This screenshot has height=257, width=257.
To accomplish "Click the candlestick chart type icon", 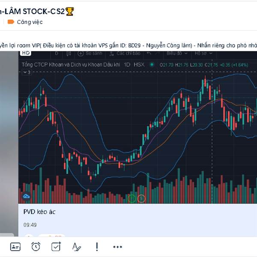I will tap(69, 54).
